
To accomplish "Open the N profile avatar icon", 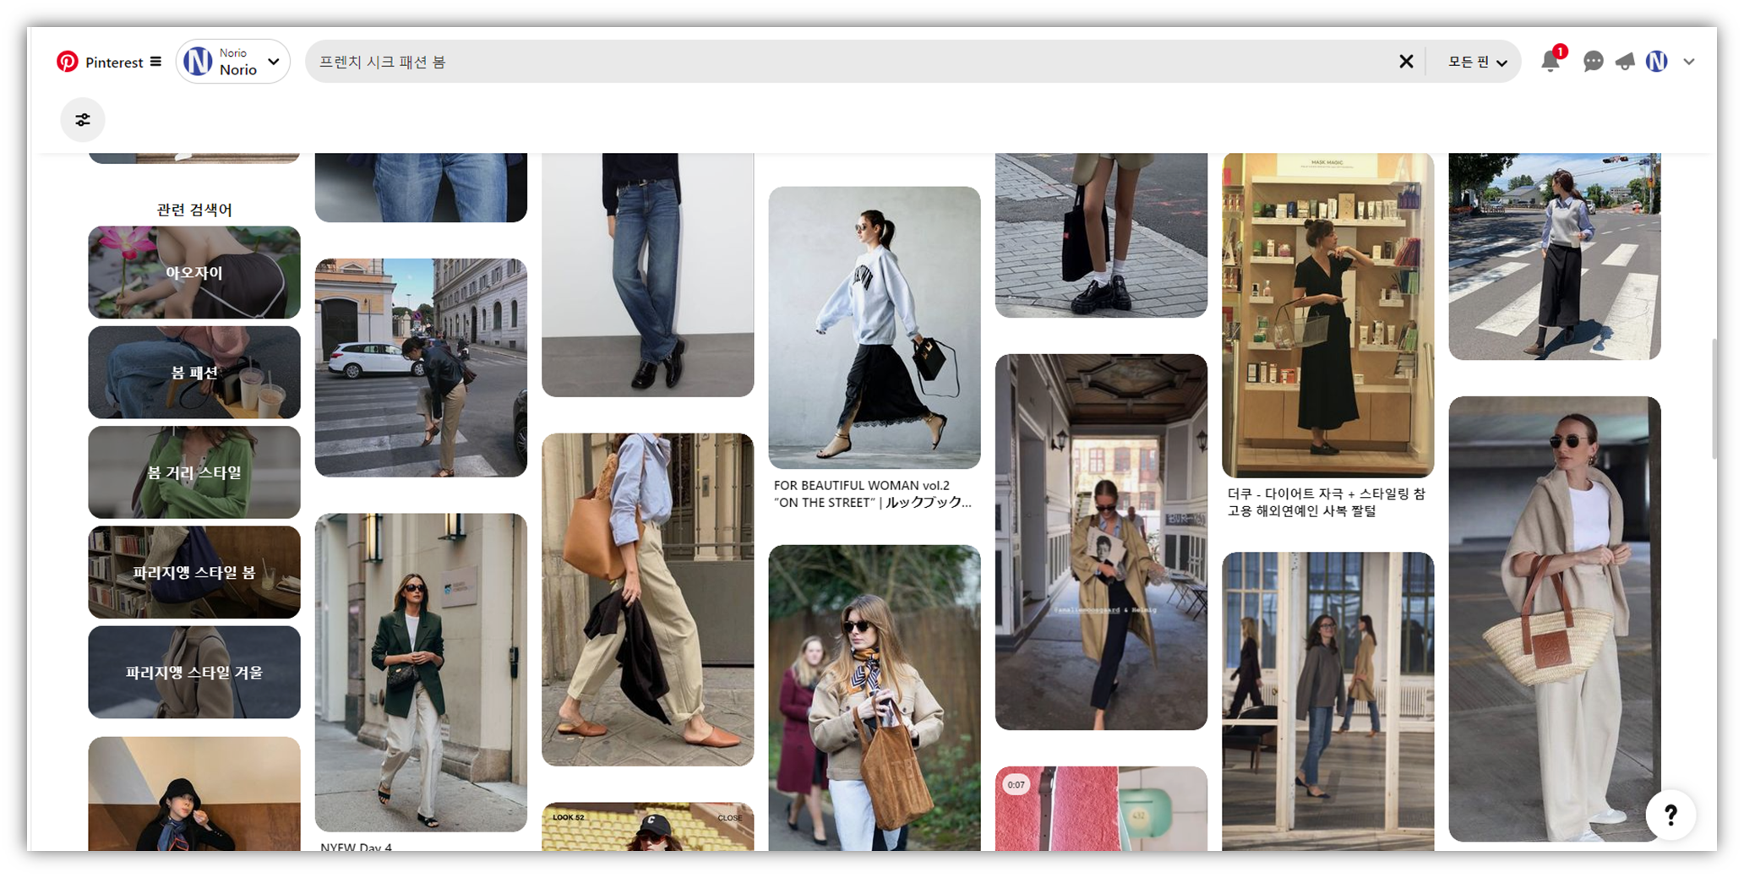I will coord(1656,62).
